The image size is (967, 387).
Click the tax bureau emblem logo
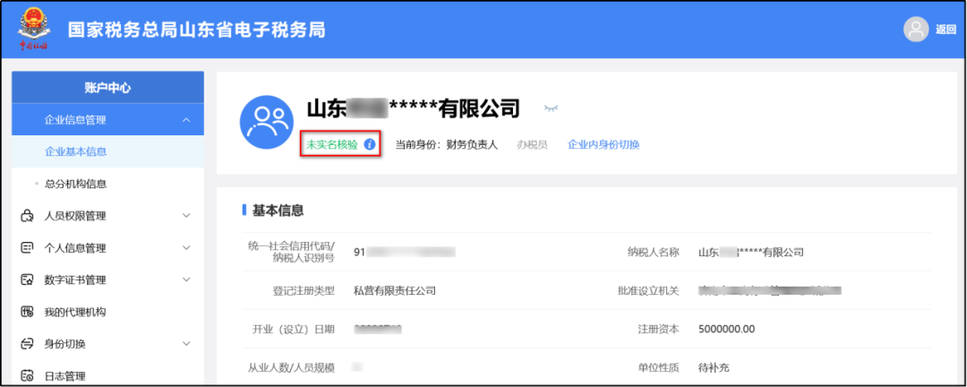click(x=32, y=29)
